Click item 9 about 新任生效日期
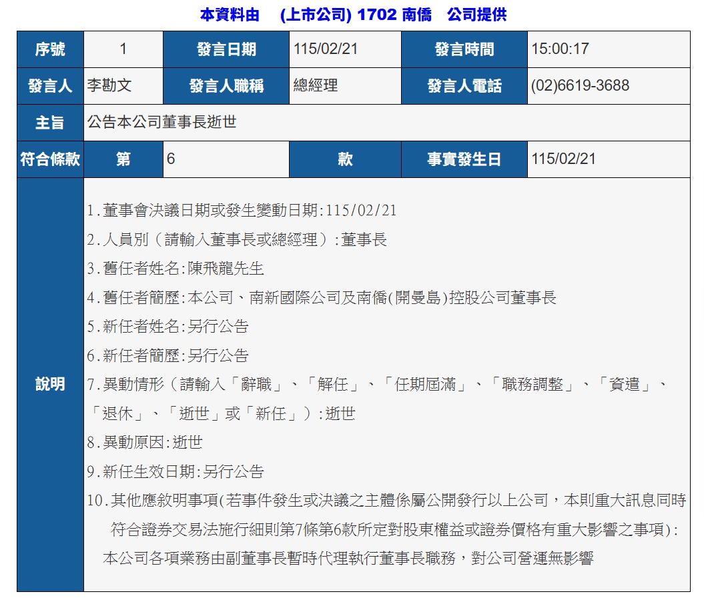 coord(175,472)
